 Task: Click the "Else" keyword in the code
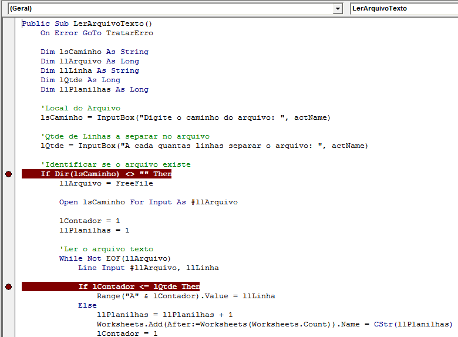point(87,305)
